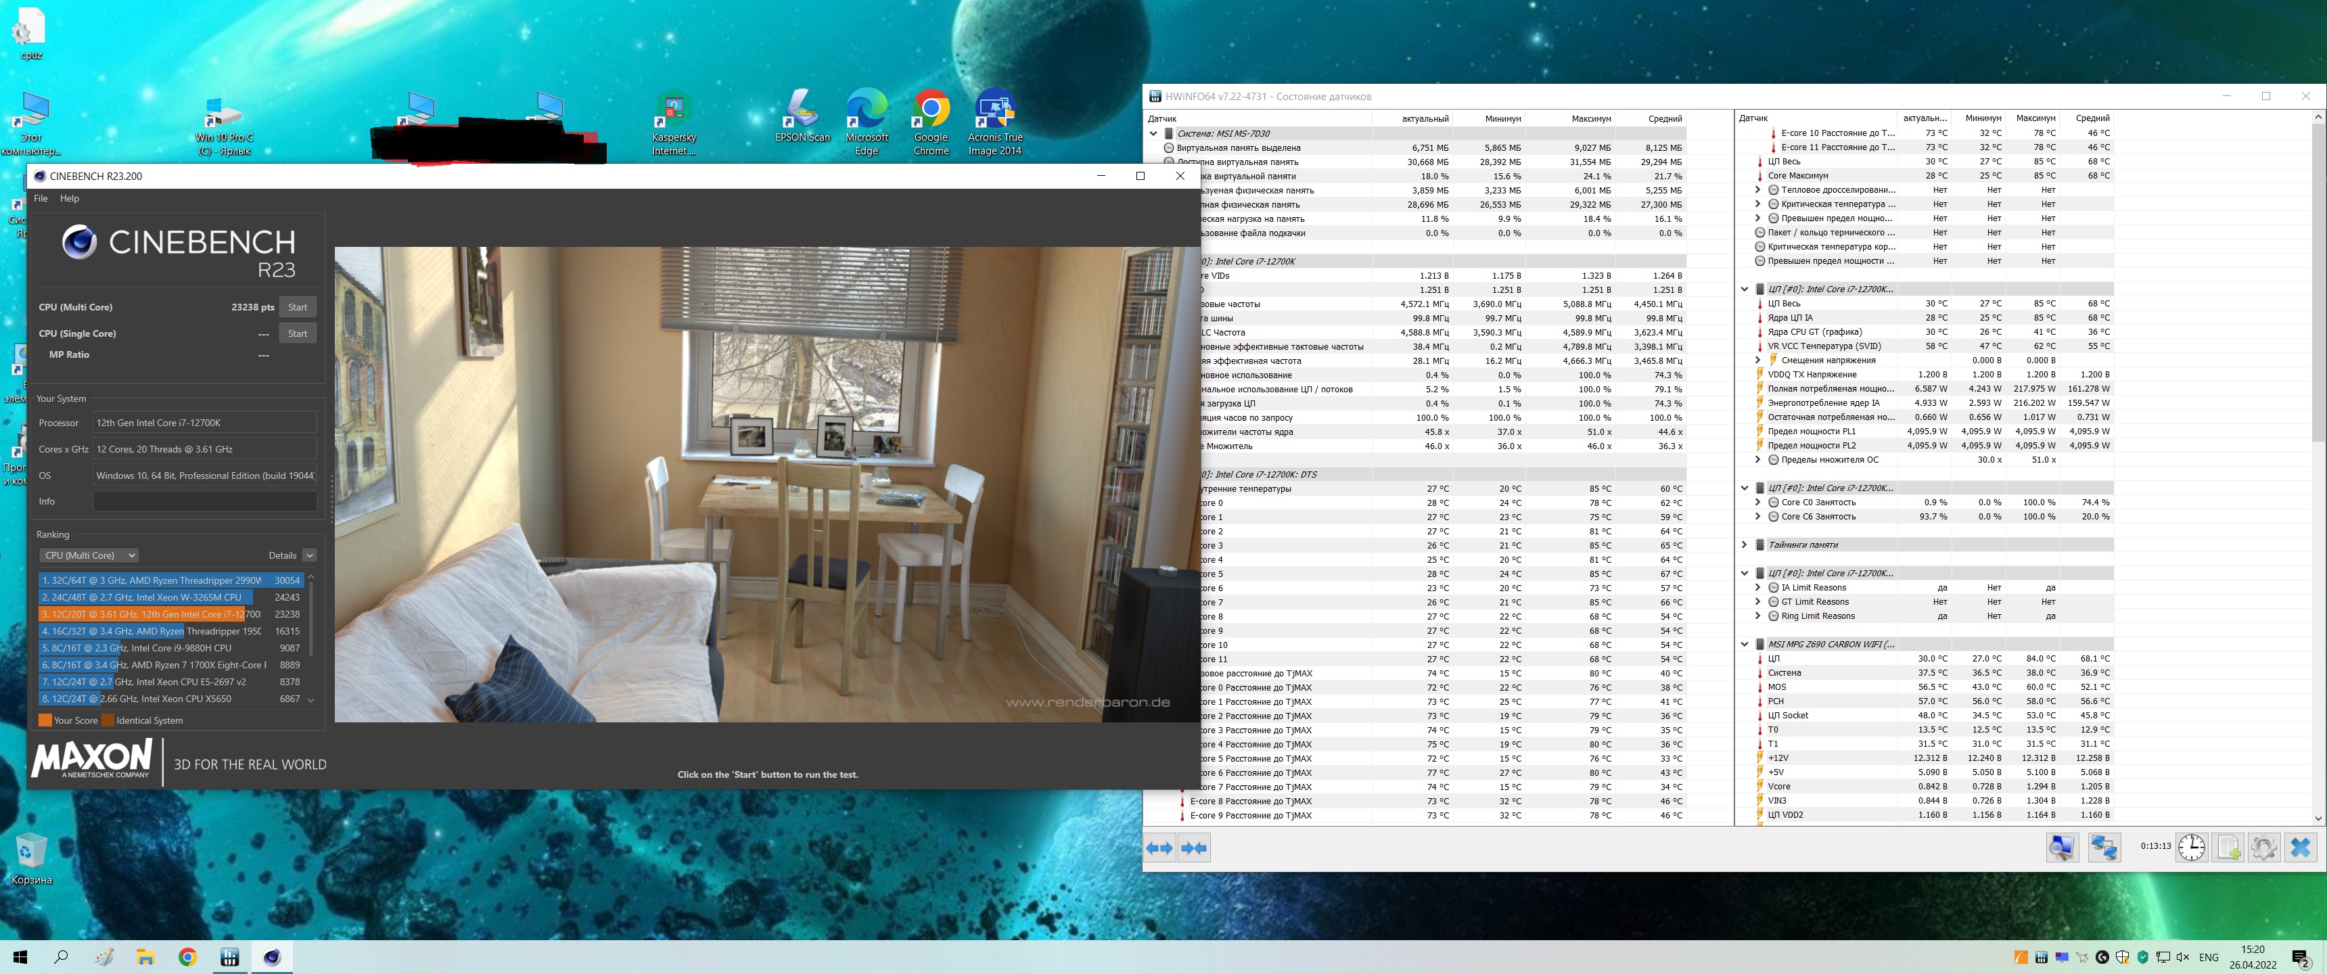Viewport: 2327px width, 974px height.
Task: Click HWiNFO shrink columns inward arrows button
Action: click(x=1194, y=848)
